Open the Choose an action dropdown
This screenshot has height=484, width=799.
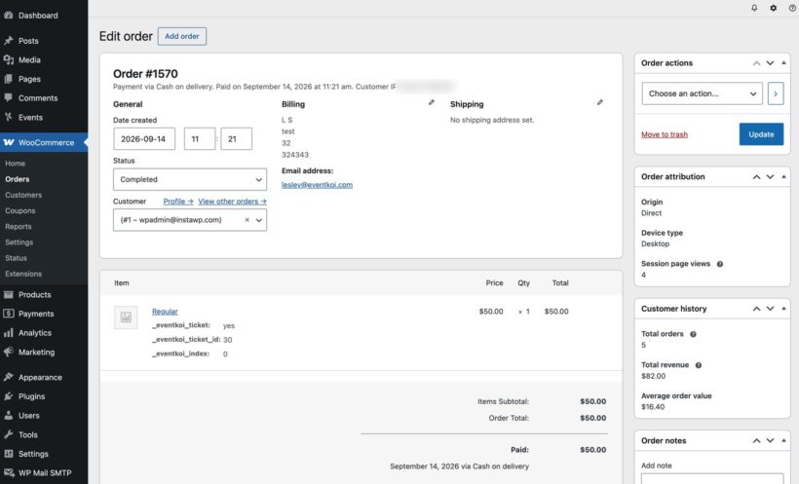pos(702,93)
